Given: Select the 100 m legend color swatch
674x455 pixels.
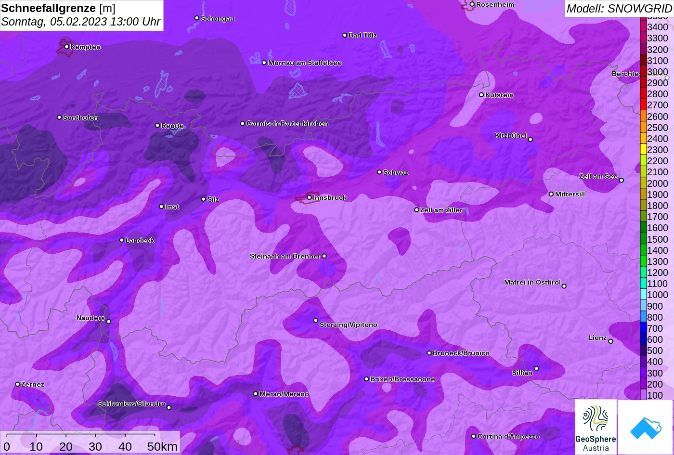Looking at the screenshot, I should pos(643,395).
